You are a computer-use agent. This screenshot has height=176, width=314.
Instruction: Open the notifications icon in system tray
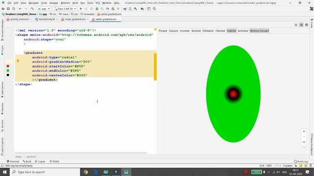(x=308, y=172)
